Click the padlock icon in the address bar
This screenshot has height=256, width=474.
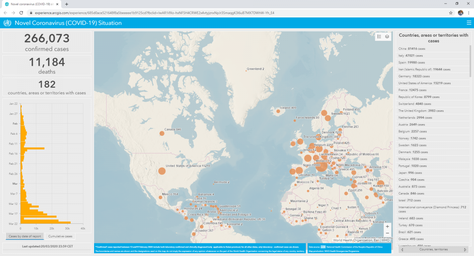31,13
